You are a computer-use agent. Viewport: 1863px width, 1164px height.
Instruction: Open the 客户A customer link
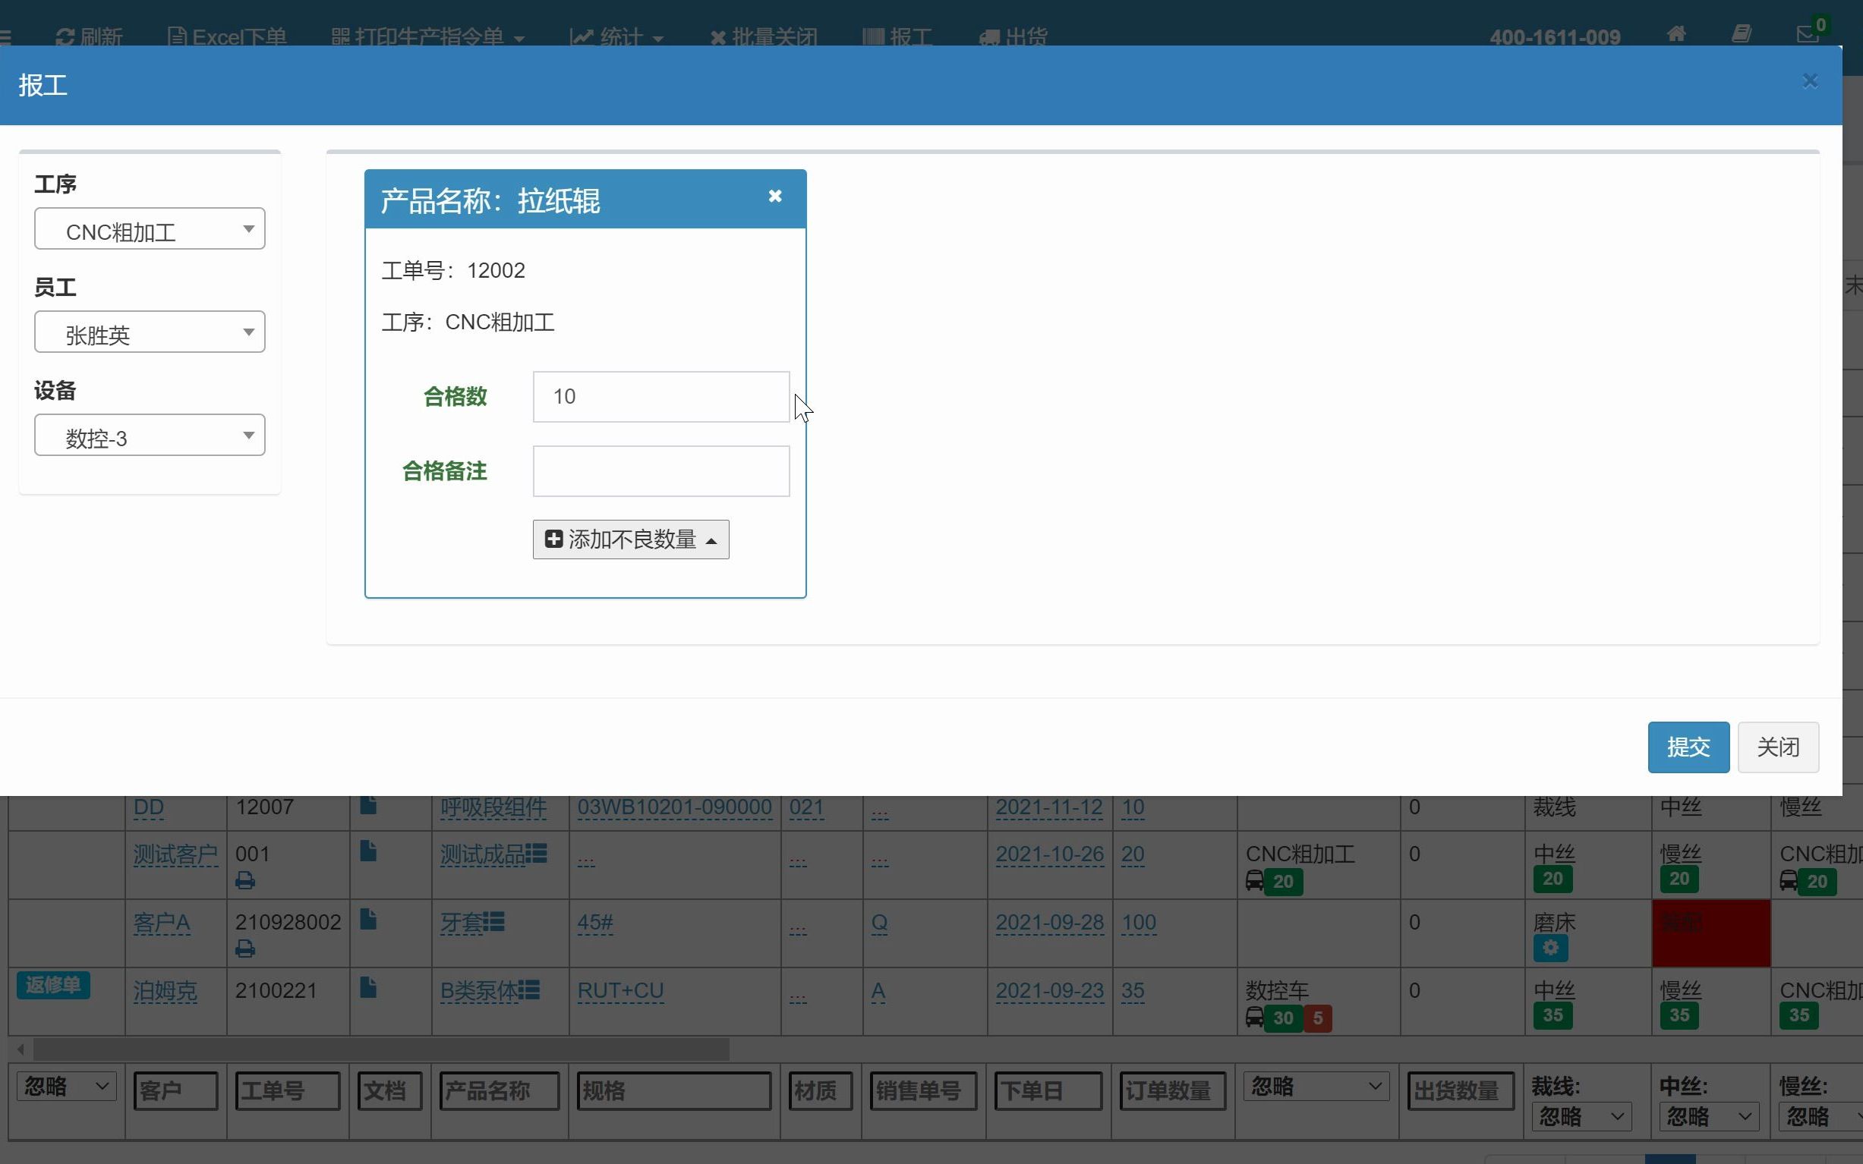pyautogui.click(x=161, y=921)
